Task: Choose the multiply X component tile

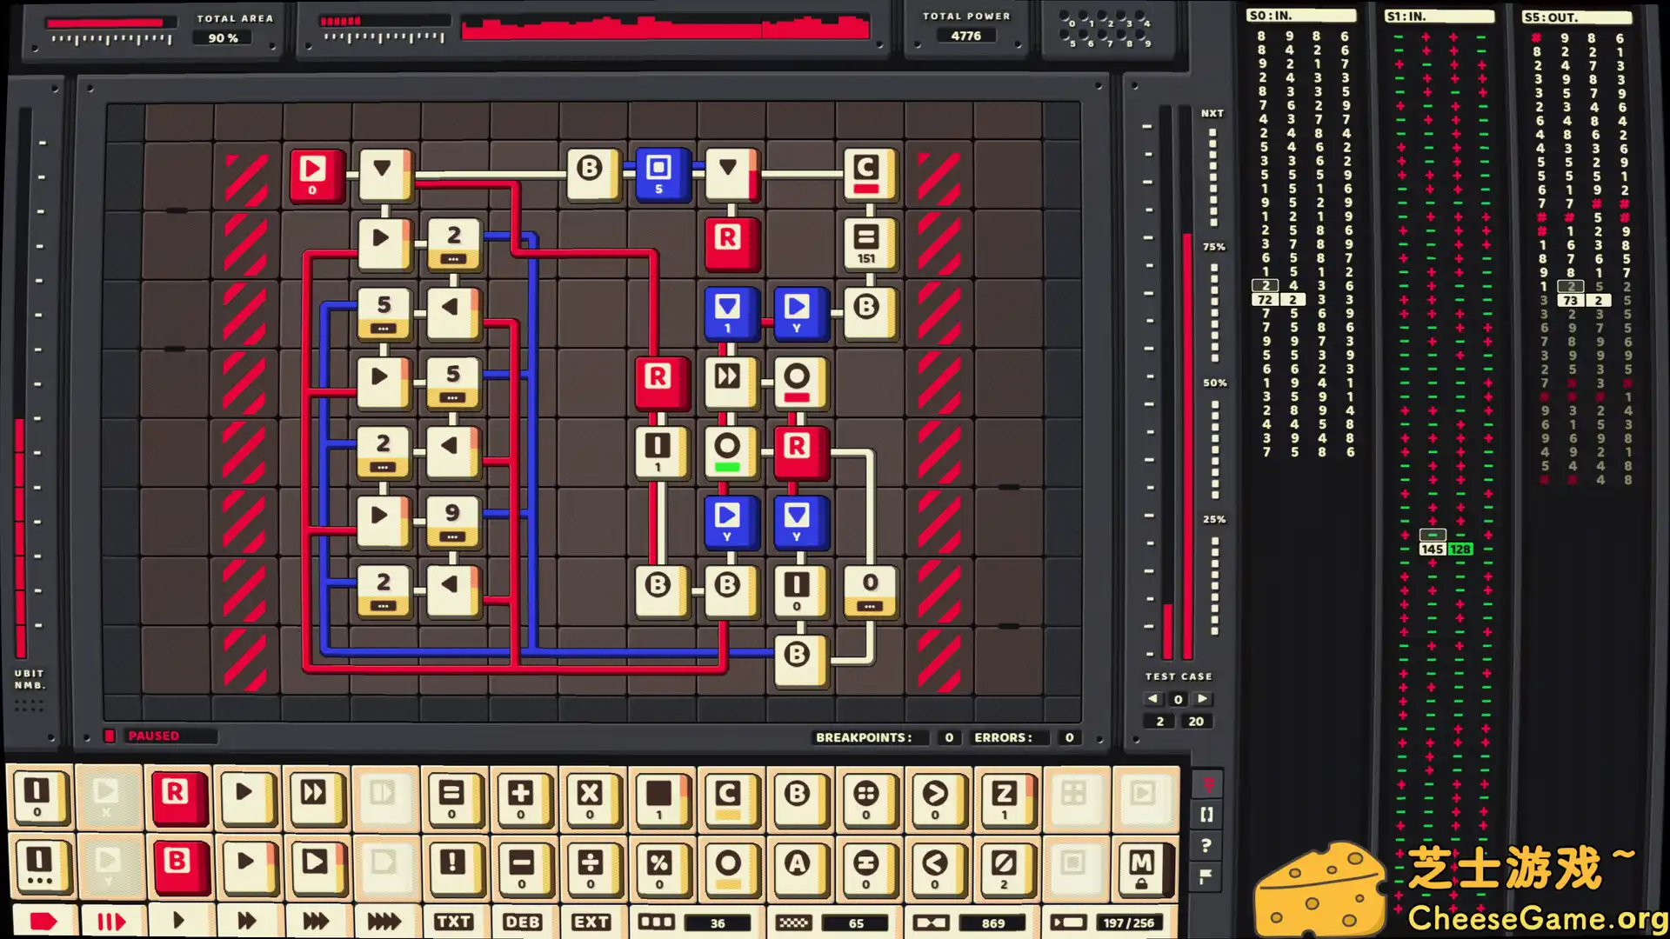Action: 590,796
